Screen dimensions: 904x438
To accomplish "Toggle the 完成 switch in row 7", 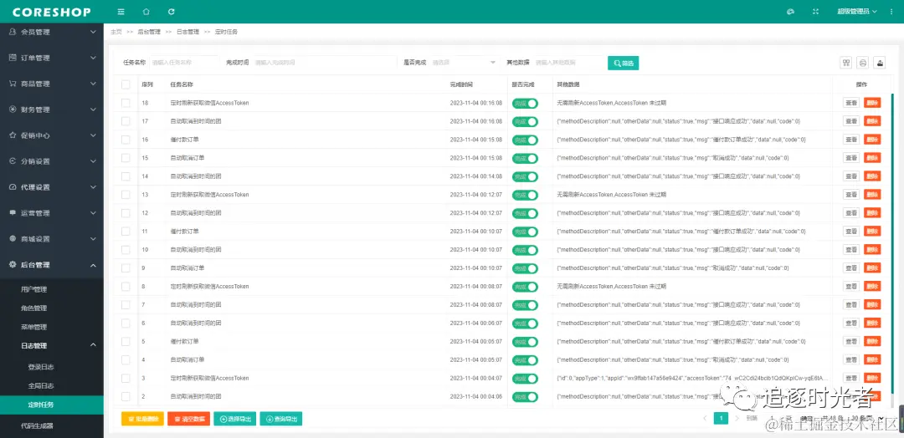I will (x=525, y=305).
